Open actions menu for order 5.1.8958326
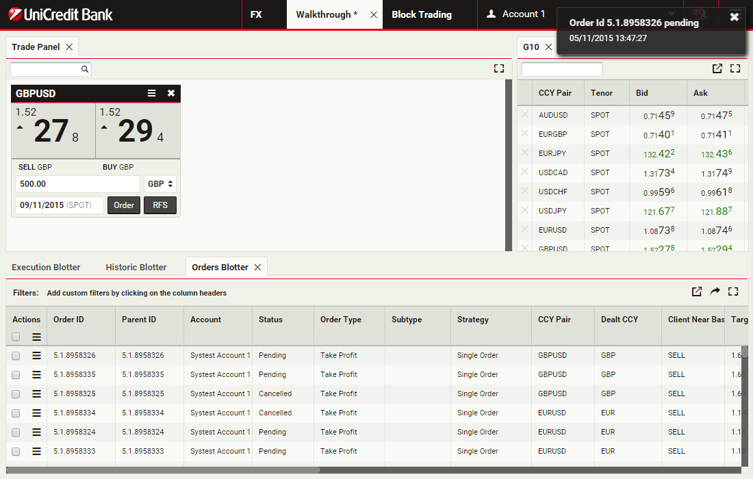The image size is (753, 479). [36, 355]
